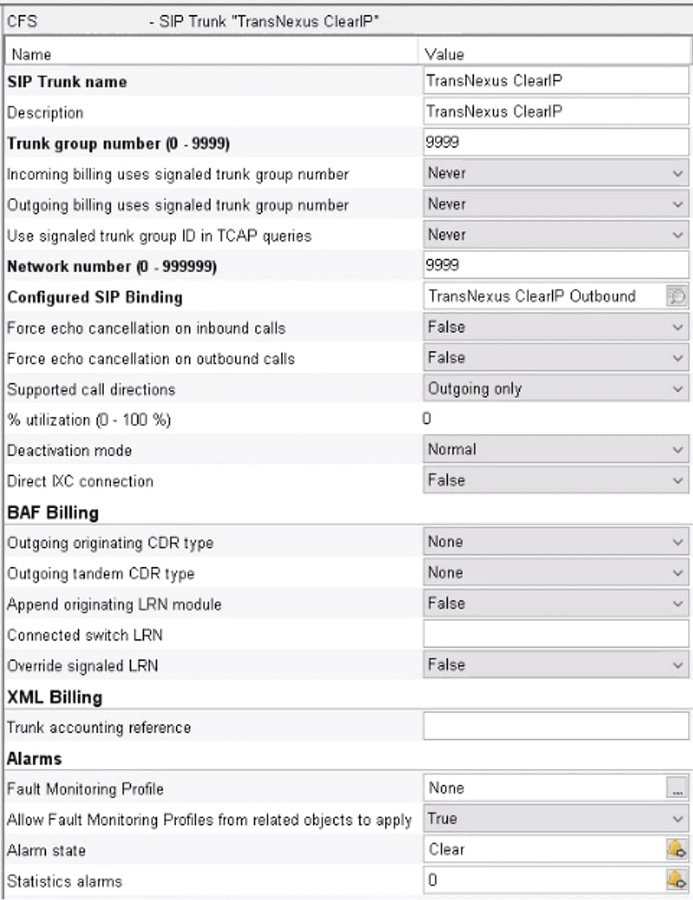693x900 pixels.
Task: Open Incoming billing trunk group number dropdown
Action: [x=556, y=173]
